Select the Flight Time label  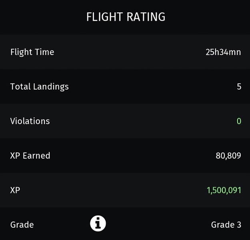[x=32, y=52]
